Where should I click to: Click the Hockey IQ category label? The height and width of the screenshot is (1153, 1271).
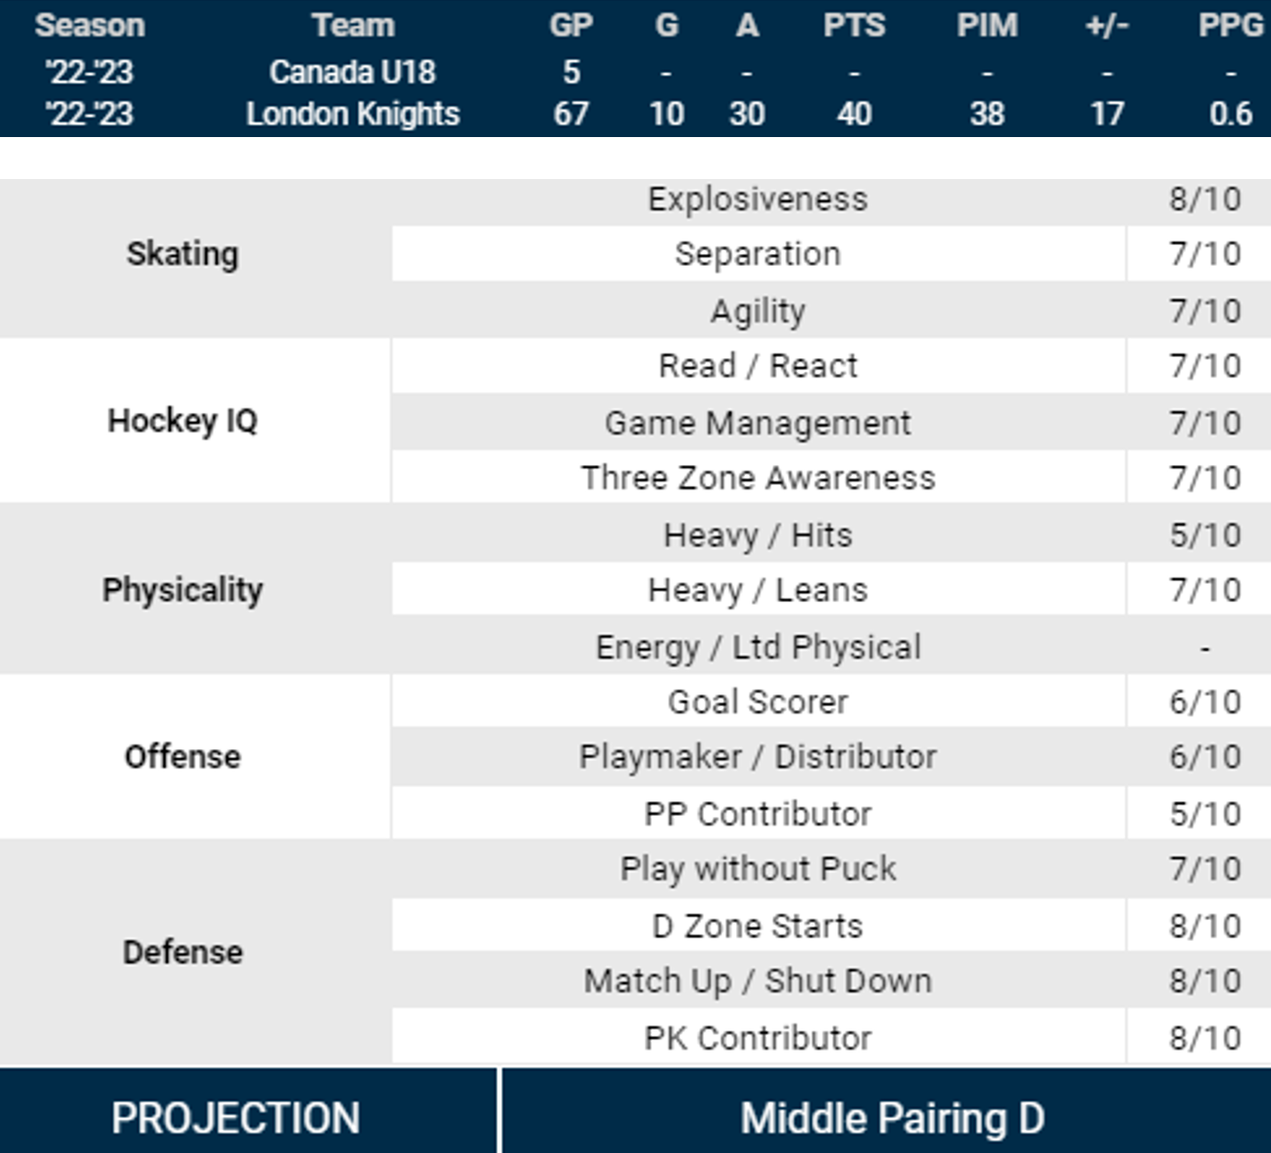point(183,421)
